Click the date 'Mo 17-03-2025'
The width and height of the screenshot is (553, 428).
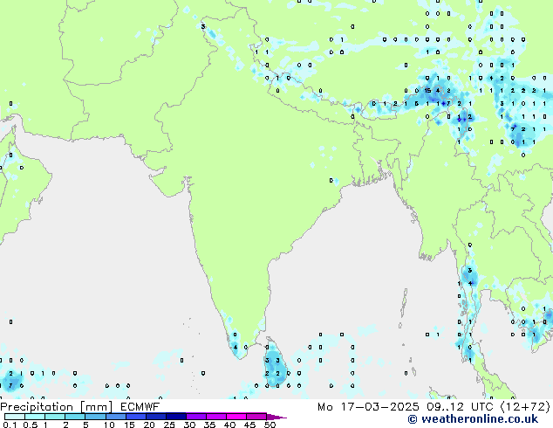(x=368, y=407)
